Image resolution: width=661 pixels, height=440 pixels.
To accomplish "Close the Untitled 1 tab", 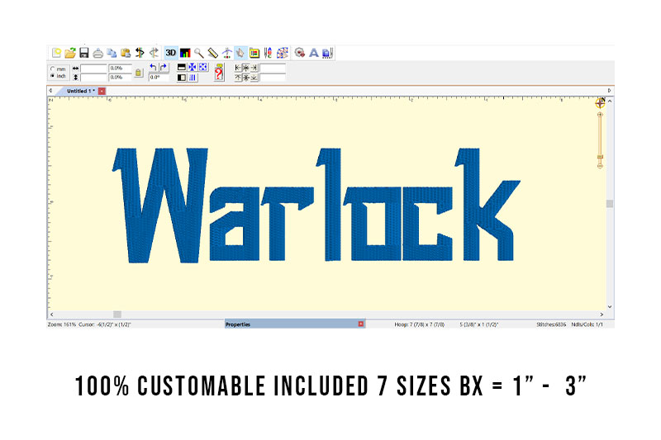I will click(102, 91).
